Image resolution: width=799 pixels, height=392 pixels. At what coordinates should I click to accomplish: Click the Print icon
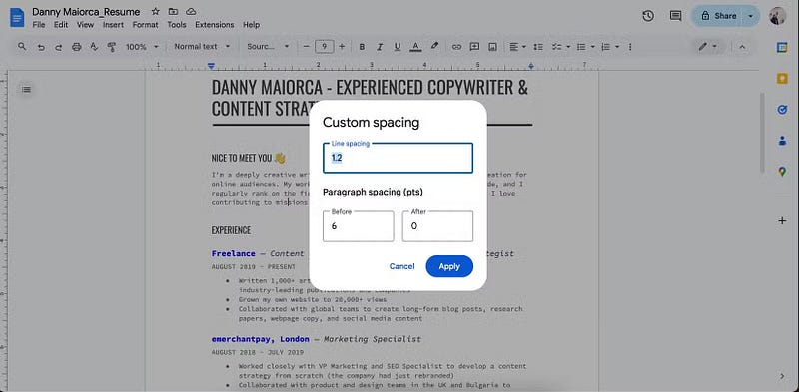pyautogui.click(x=77, y=47)
